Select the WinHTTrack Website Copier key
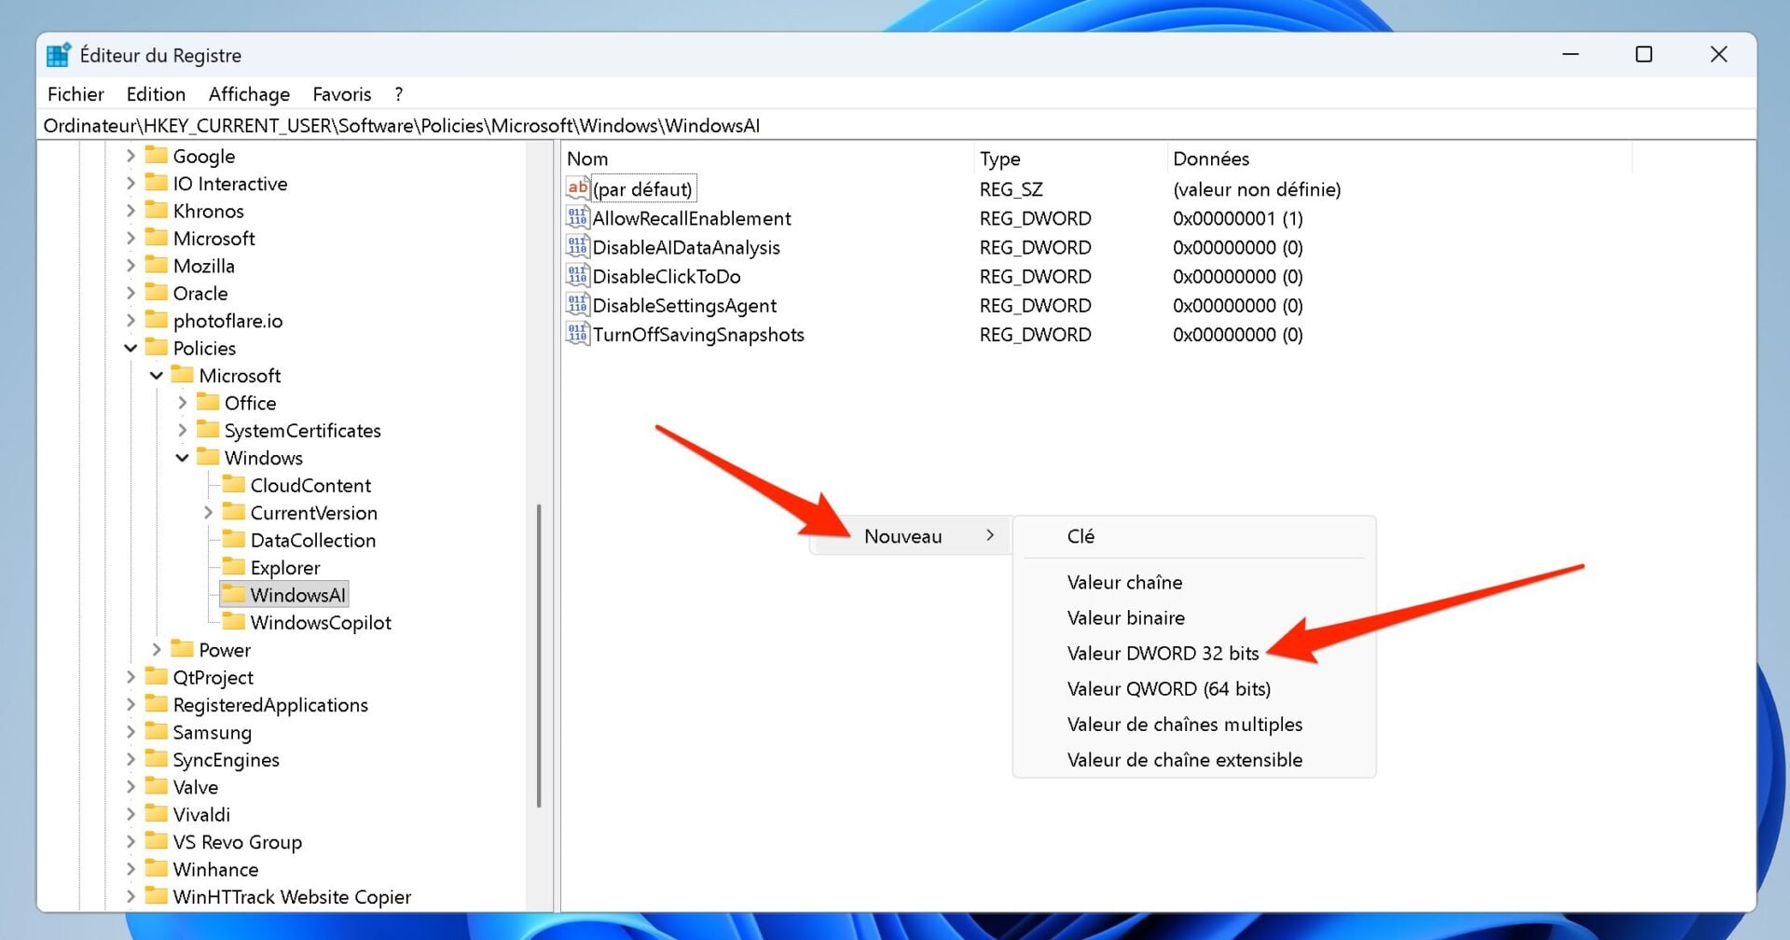Viewport: 1790px width, 940px height. pos(292,896)
